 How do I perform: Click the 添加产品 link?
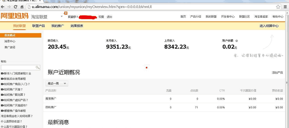click(278, 73)
